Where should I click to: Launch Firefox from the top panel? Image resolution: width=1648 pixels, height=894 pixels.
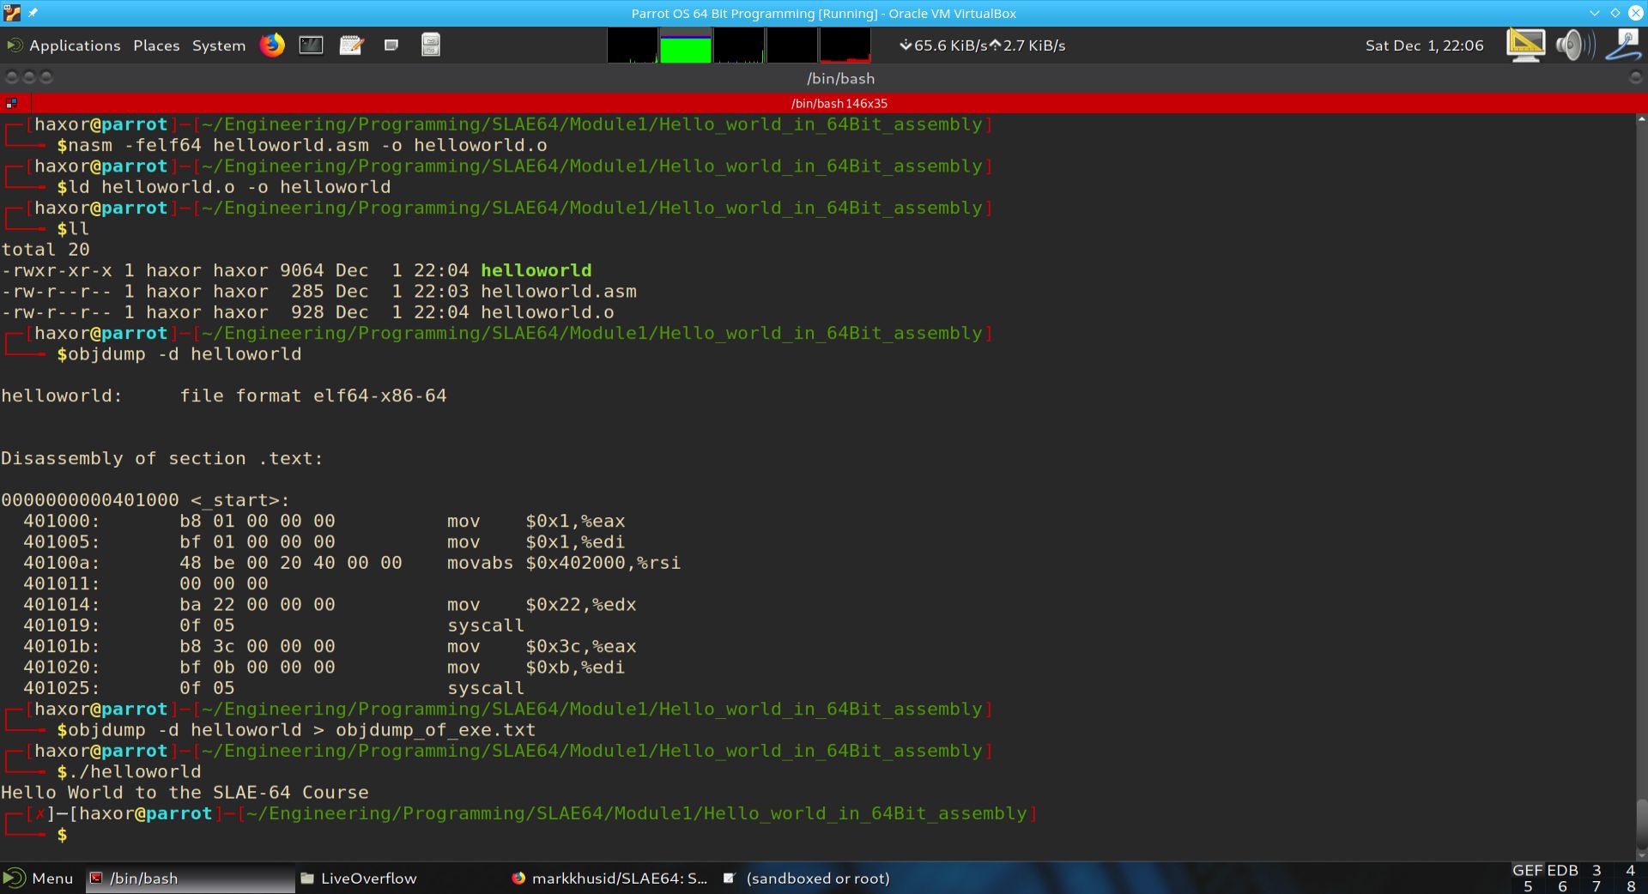click(x=272, y=45)
